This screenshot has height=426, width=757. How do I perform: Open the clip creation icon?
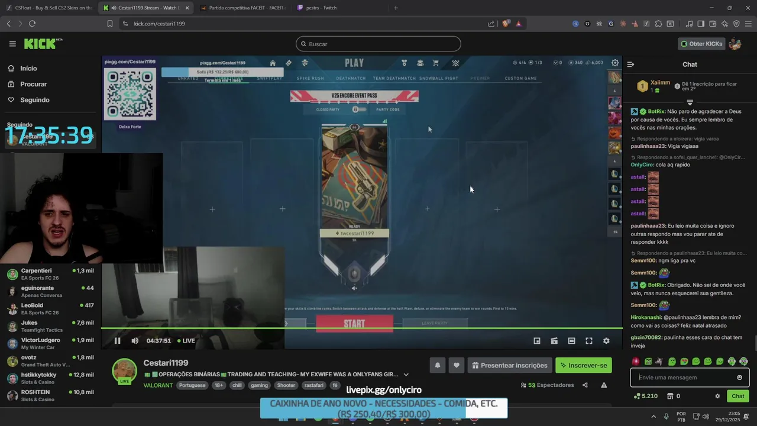coord(554,341)
